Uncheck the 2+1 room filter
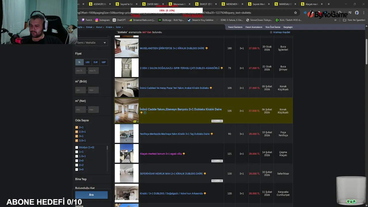Screen dimensions: 368x207 coord(77,127)
